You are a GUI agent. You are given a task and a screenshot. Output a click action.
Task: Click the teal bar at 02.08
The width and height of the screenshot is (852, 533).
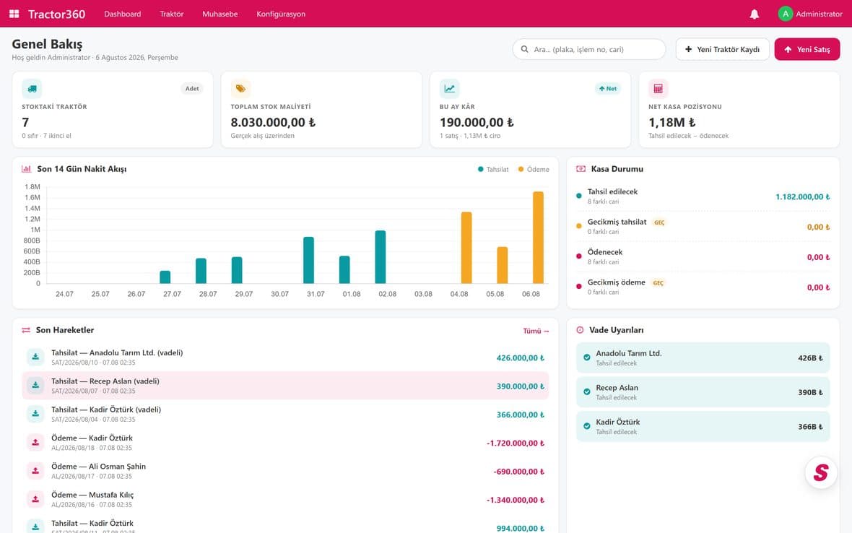click(381, 257)
